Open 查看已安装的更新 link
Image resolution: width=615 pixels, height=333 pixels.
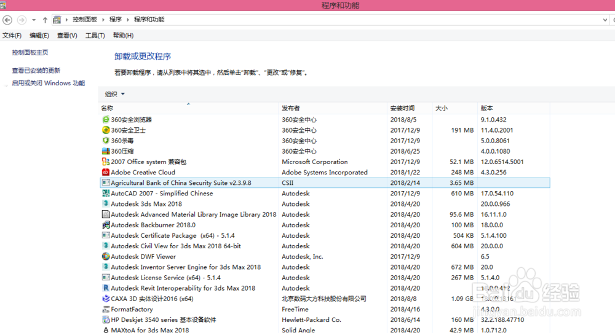36,71
